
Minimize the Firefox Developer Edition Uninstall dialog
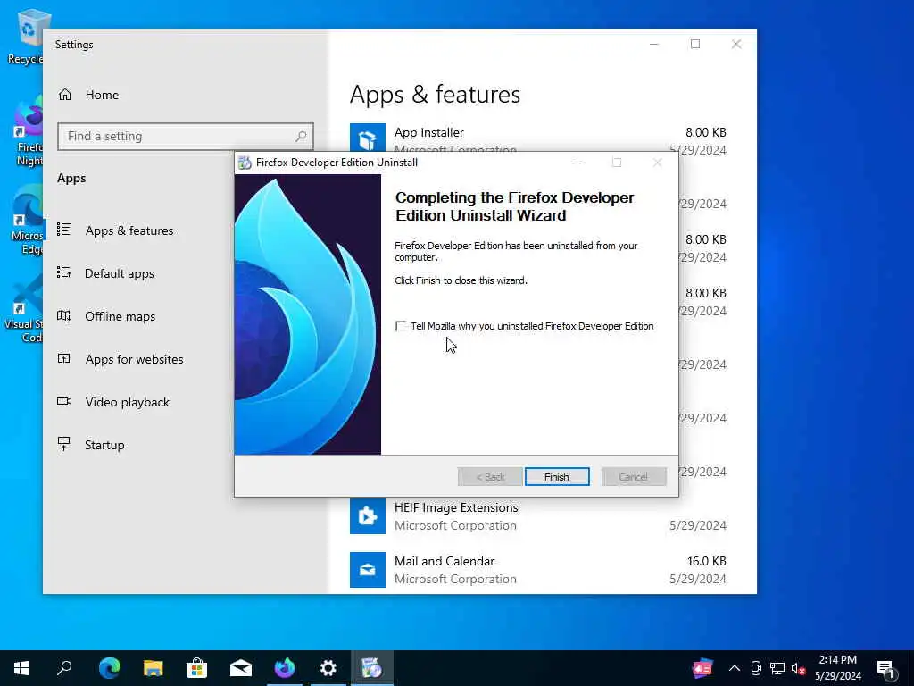[x=577, y=163]
